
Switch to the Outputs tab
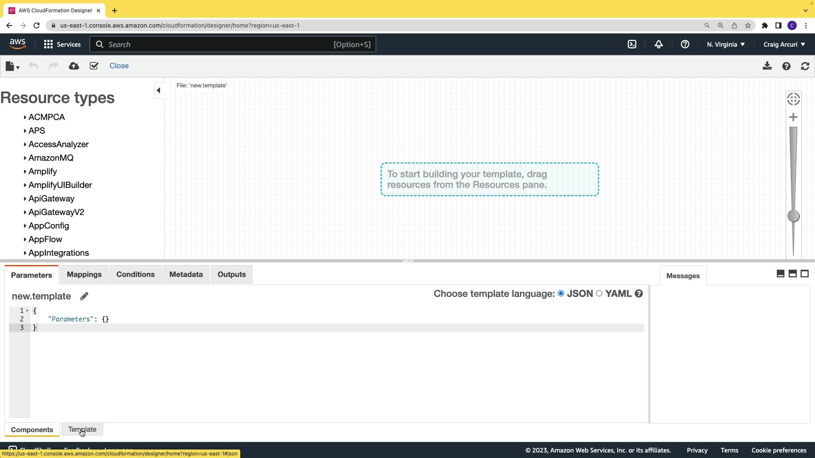pos(231,274)
